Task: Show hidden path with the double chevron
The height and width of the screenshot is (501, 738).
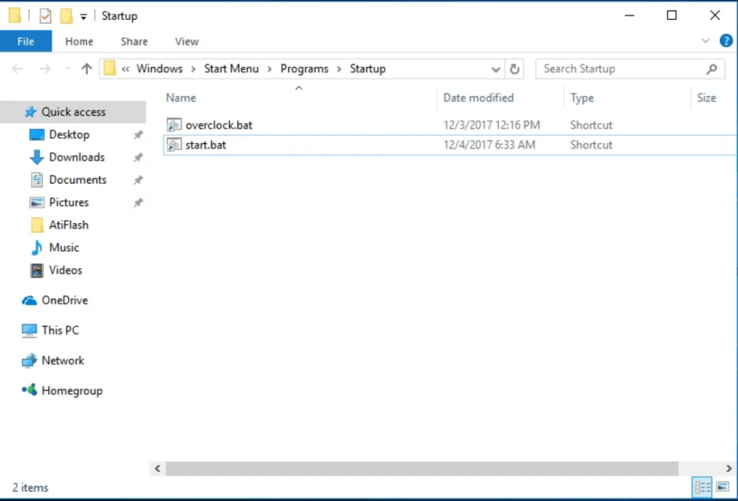Action: 125,69
